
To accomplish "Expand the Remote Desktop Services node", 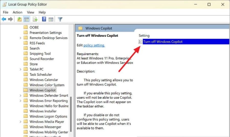I will tap(20, 38).
